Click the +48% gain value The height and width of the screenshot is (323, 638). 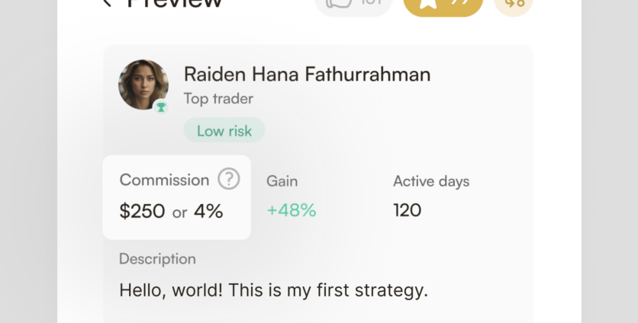(x=291, y=210)
